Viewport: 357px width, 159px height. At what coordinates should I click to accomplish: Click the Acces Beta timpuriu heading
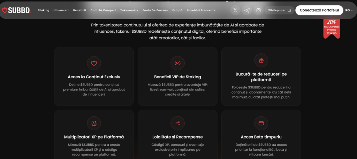click(261, 137)
